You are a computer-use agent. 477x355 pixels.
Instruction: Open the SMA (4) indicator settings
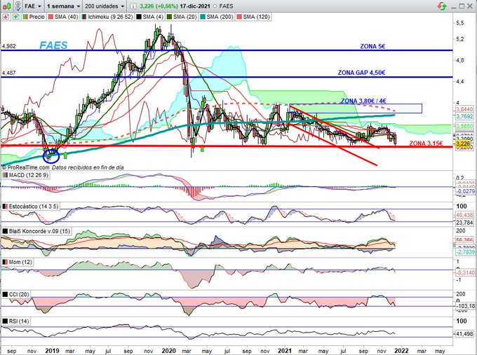153,17
